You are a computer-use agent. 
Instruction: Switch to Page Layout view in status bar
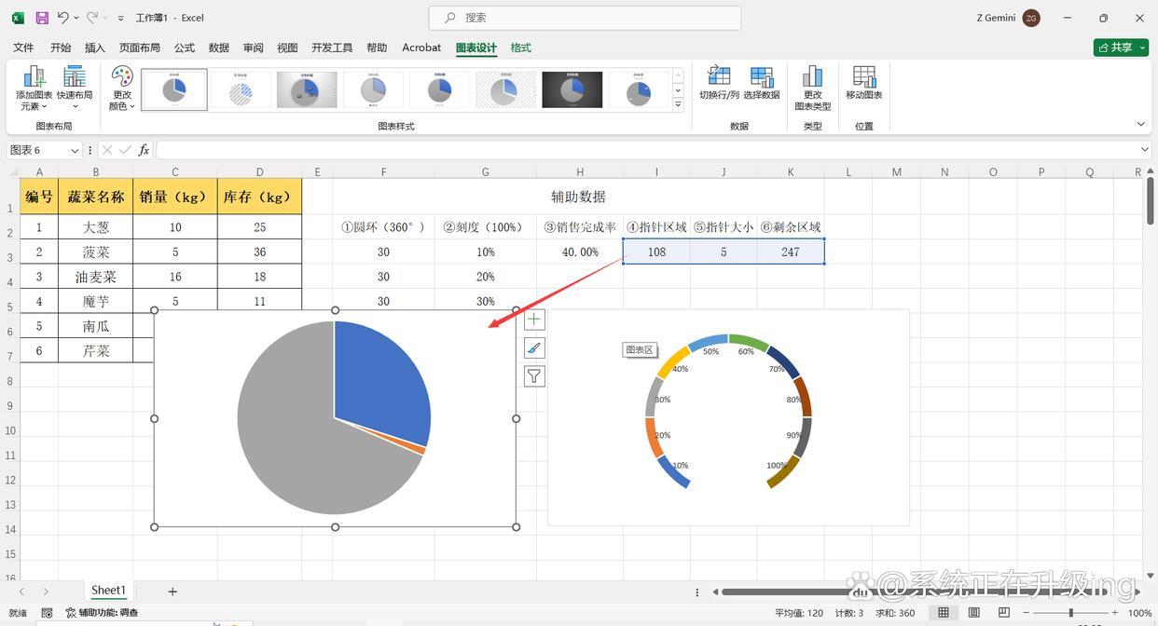point(975,613)
